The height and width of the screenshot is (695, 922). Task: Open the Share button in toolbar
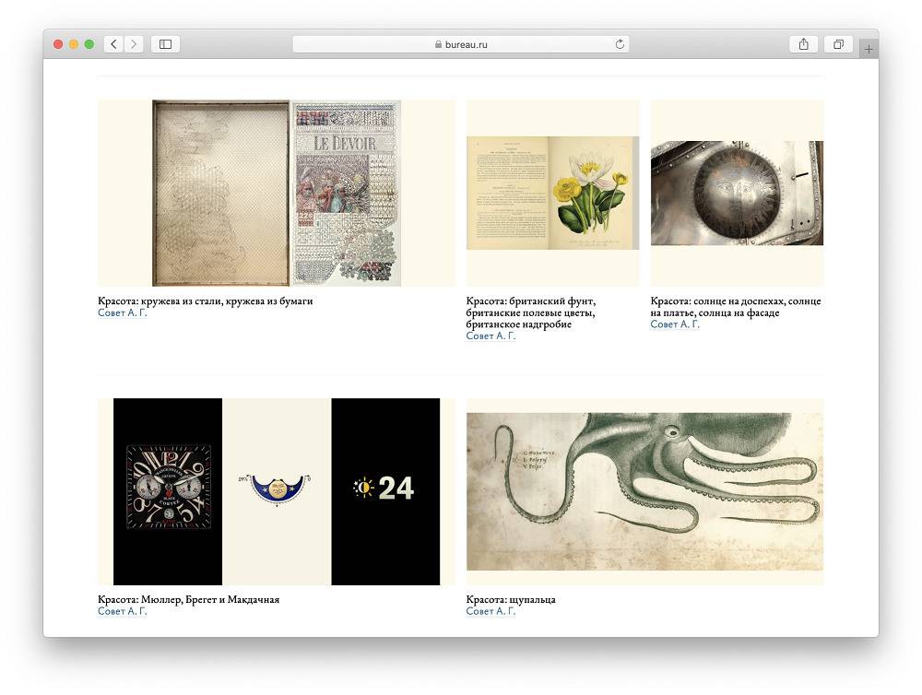[803, 44]
